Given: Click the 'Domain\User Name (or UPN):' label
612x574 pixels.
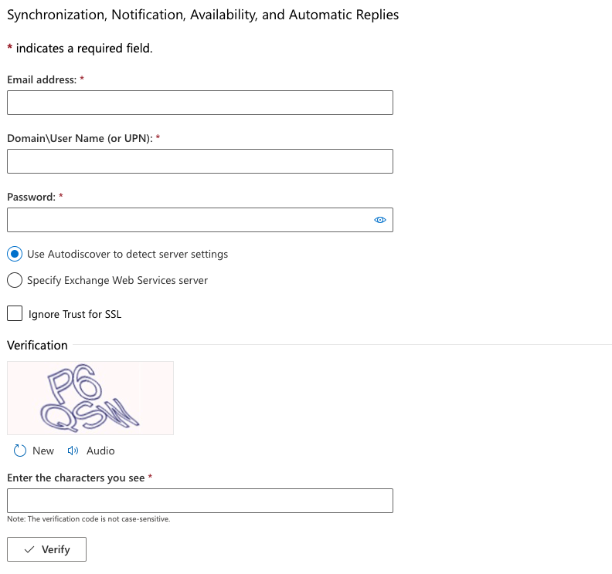Looking at the screenshot, I should 80,138.
